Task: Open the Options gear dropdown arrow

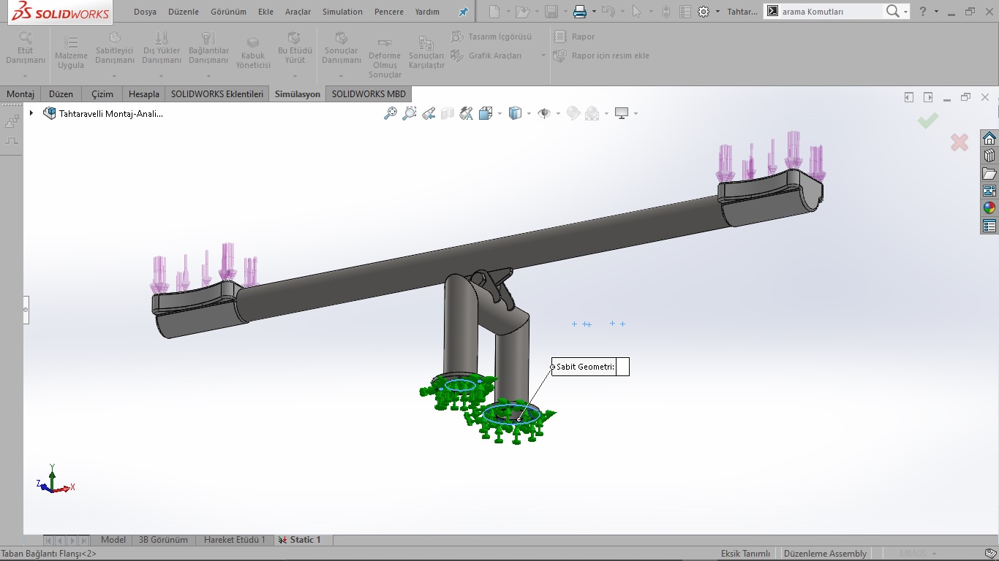Action: click(x=717, y=12)
